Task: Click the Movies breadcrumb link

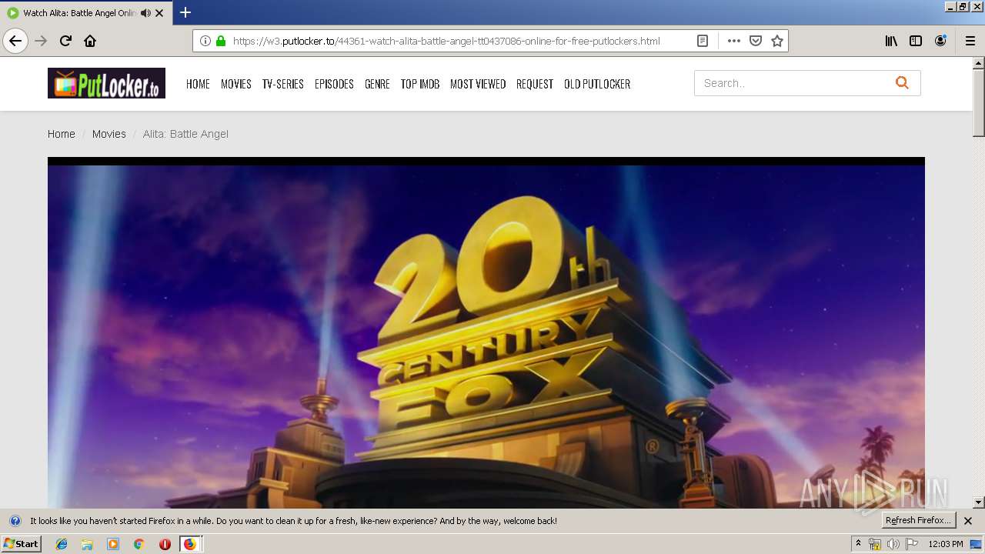Action: (109, 134)
